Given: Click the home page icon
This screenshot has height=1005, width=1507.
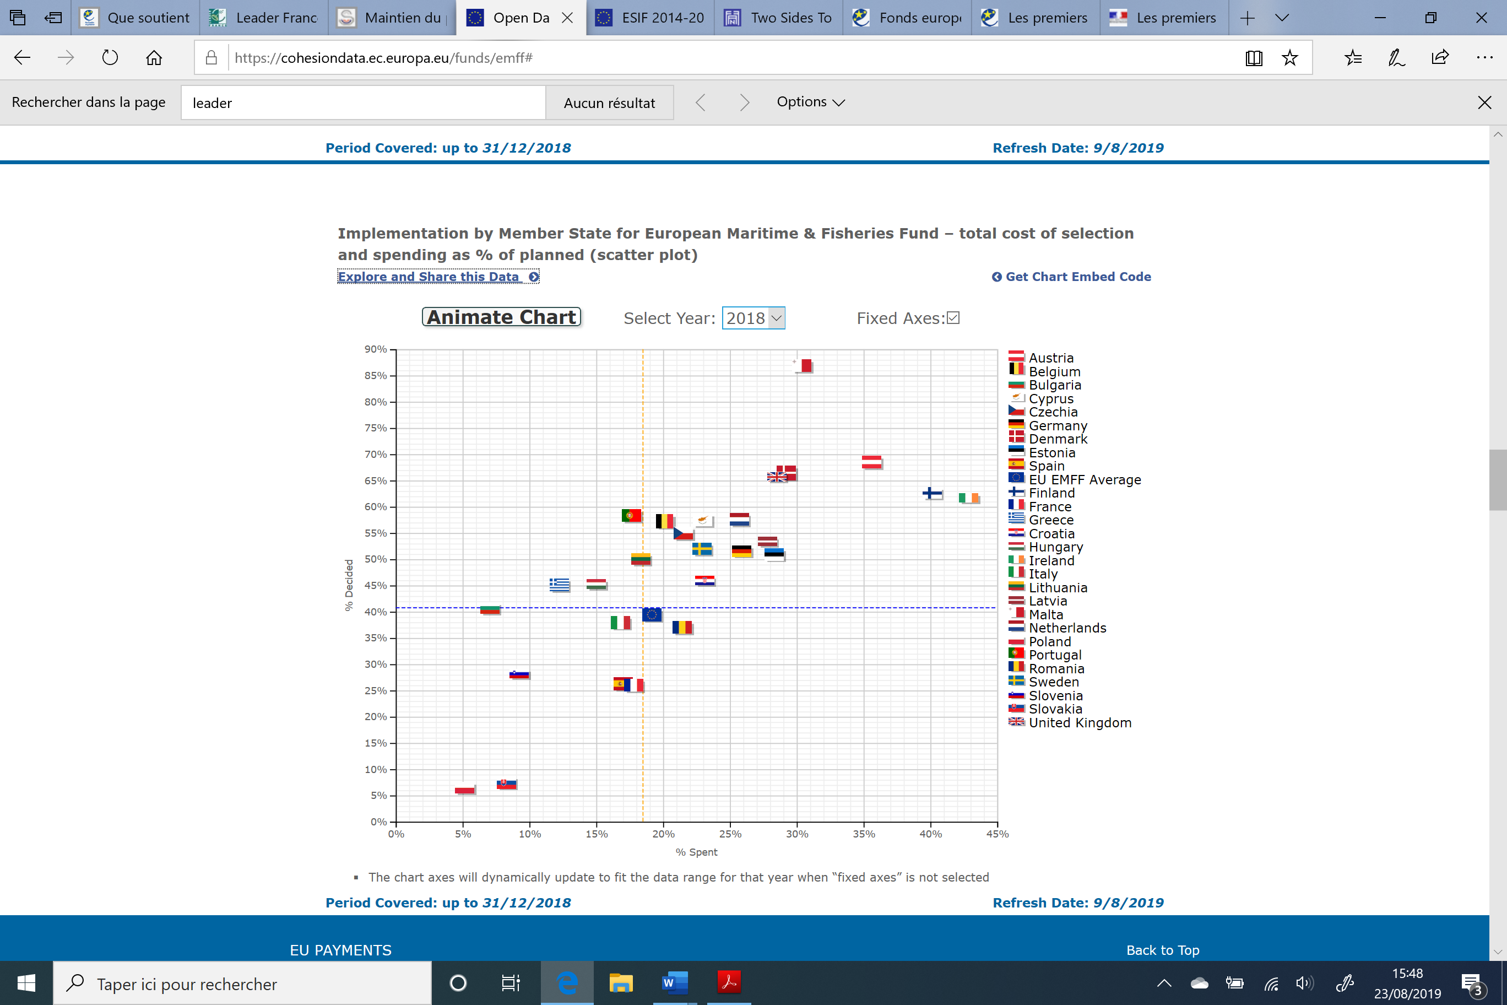Looking at the screenshot, I should pyautogui.click(x=154, y=58).
